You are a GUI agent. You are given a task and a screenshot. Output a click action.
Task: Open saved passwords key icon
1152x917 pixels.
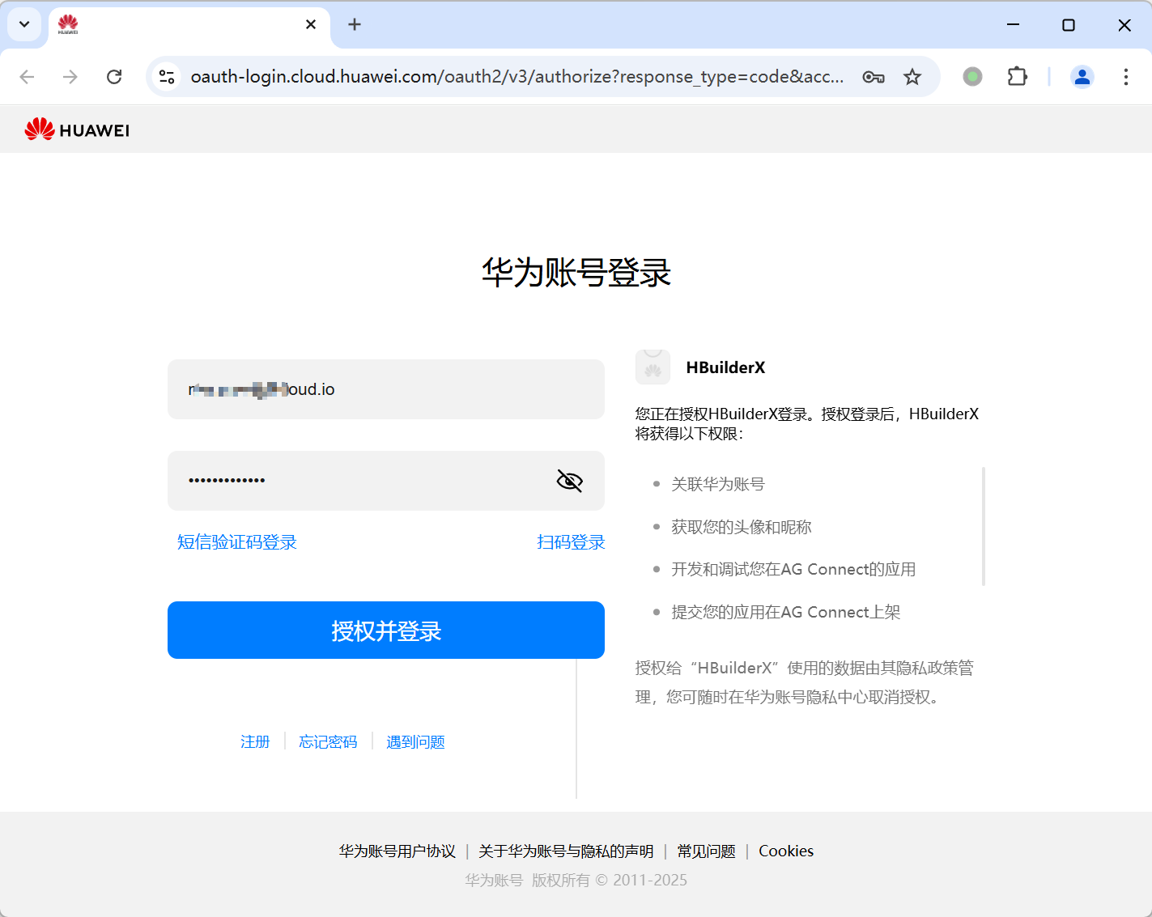874,77
